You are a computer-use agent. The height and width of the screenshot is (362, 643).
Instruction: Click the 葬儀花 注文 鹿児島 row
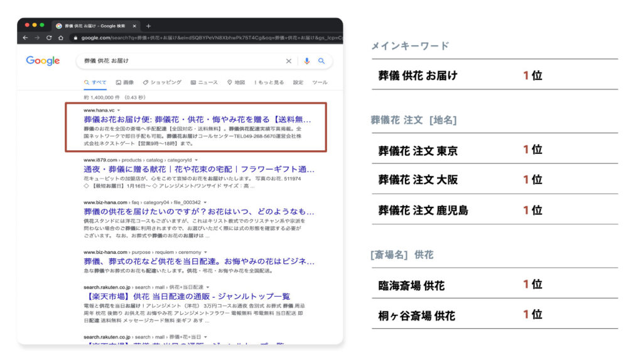pyautogui.click(x=495, y=210)
